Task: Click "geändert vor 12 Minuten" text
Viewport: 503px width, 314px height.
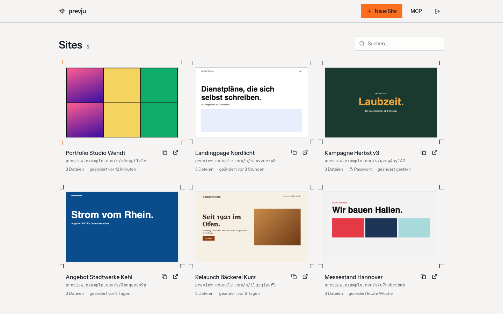Action: (x=113, y=169)
